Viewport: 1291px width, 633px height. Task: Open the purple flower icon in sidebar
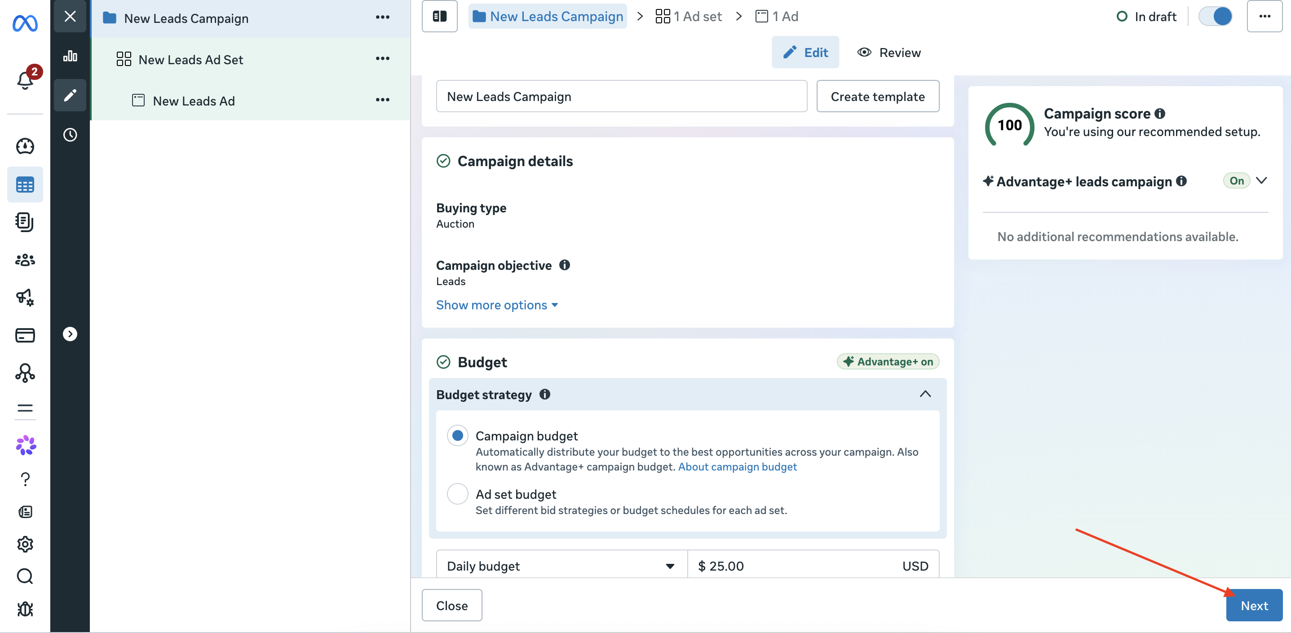(25, 445)
